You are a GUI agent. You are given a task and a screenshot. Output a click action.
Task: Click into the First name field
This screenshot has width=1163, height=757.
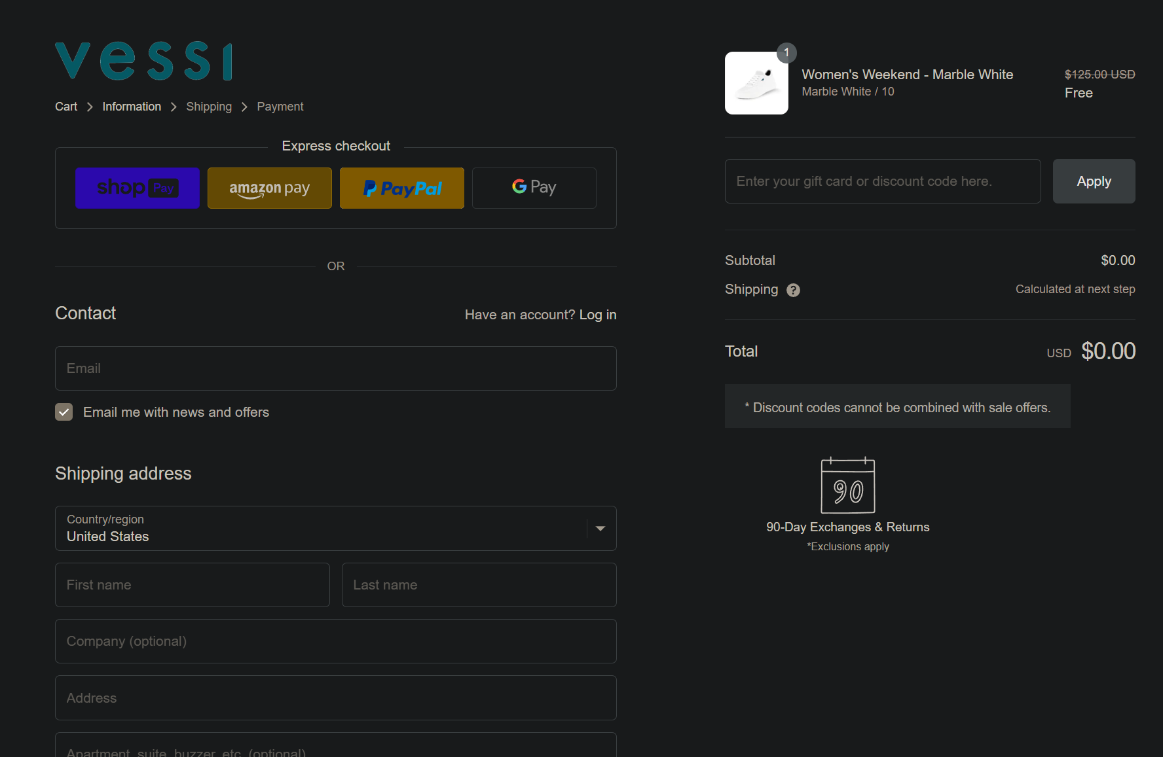coord(192,585)
